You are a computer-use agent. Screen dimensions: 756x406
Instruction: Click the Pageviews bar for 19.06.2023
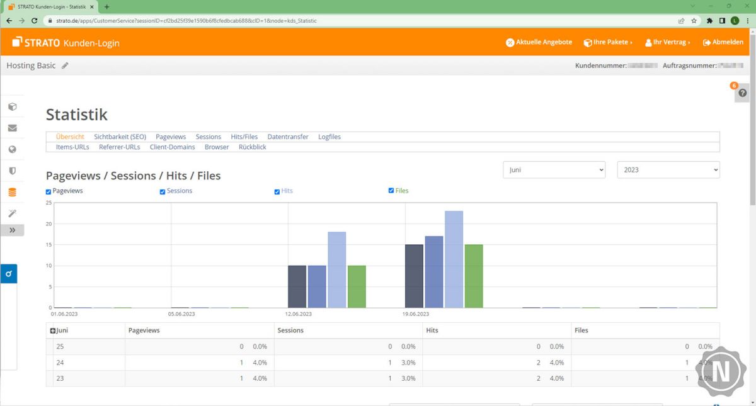point(414,276)
